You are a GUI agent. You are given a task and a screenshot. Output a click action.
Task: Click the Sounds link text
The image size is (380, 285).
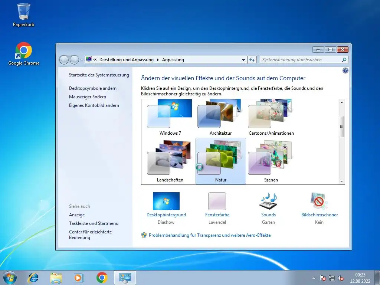tap(268, 215)
